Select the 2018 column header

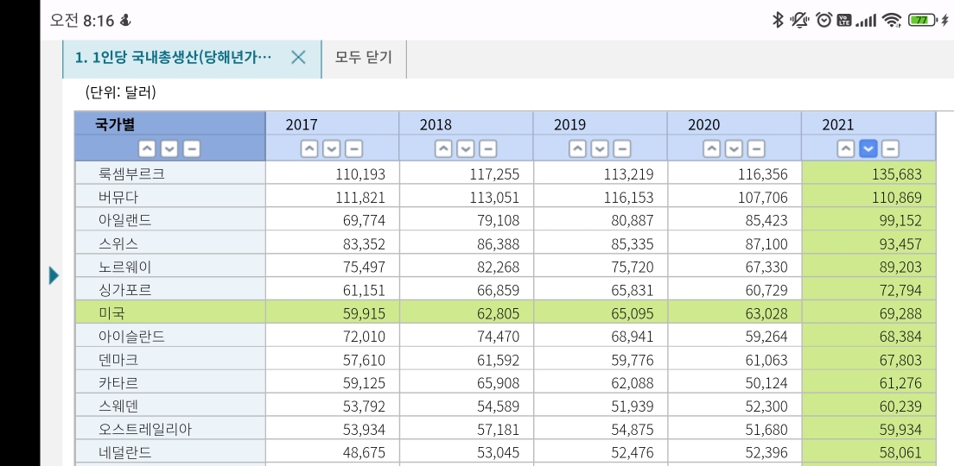pos(466,124)
